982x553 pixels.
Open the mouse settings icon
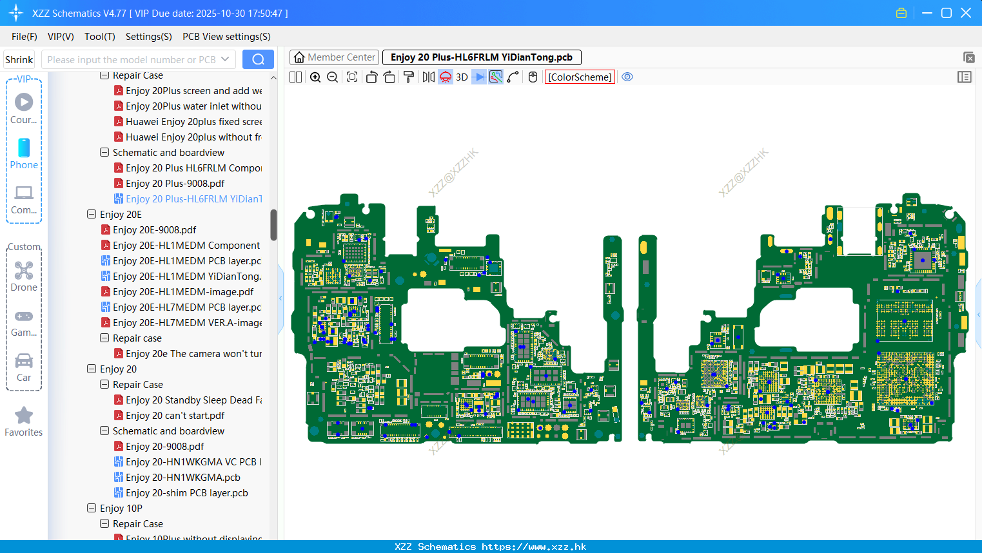[x=533, y=77]
